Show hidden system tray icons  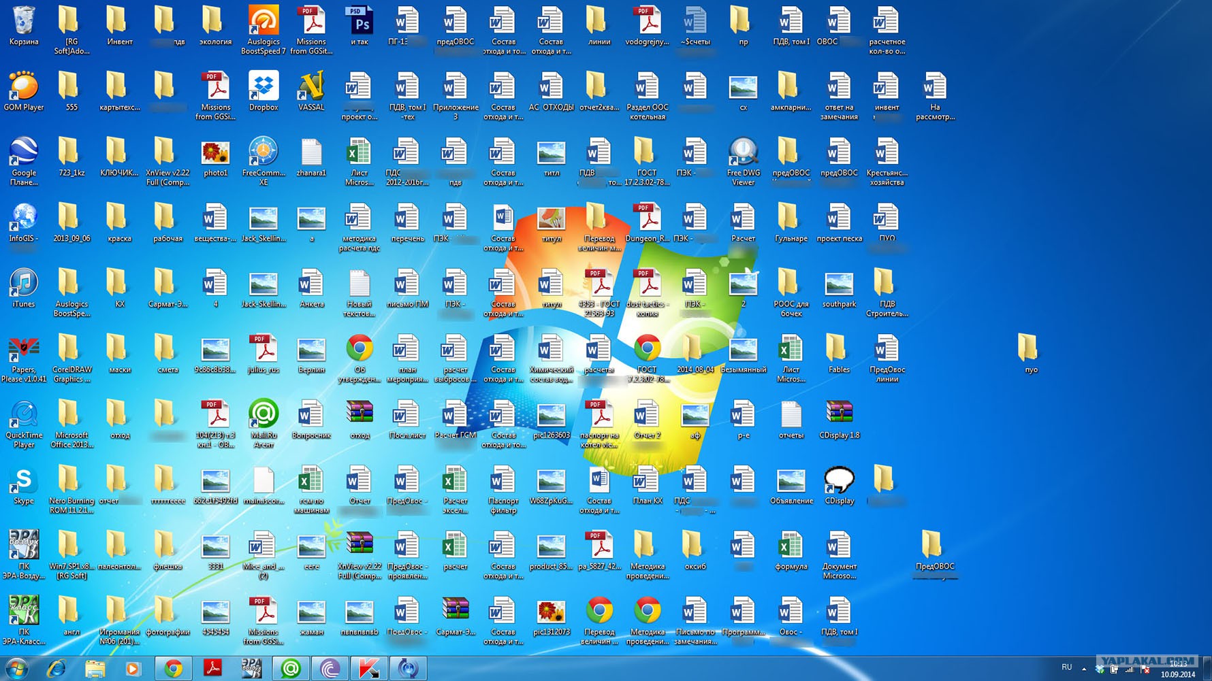(1084, 669)
